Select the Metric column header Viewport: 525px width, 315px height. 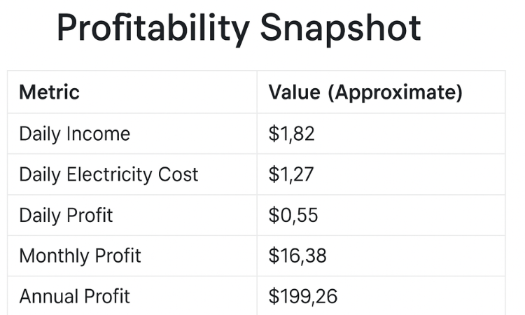tap(49, 92)
